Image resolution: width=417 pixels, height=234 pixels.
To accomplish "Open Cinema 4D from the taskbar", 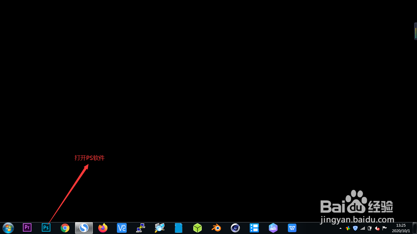I will click(x=235, y=228).
